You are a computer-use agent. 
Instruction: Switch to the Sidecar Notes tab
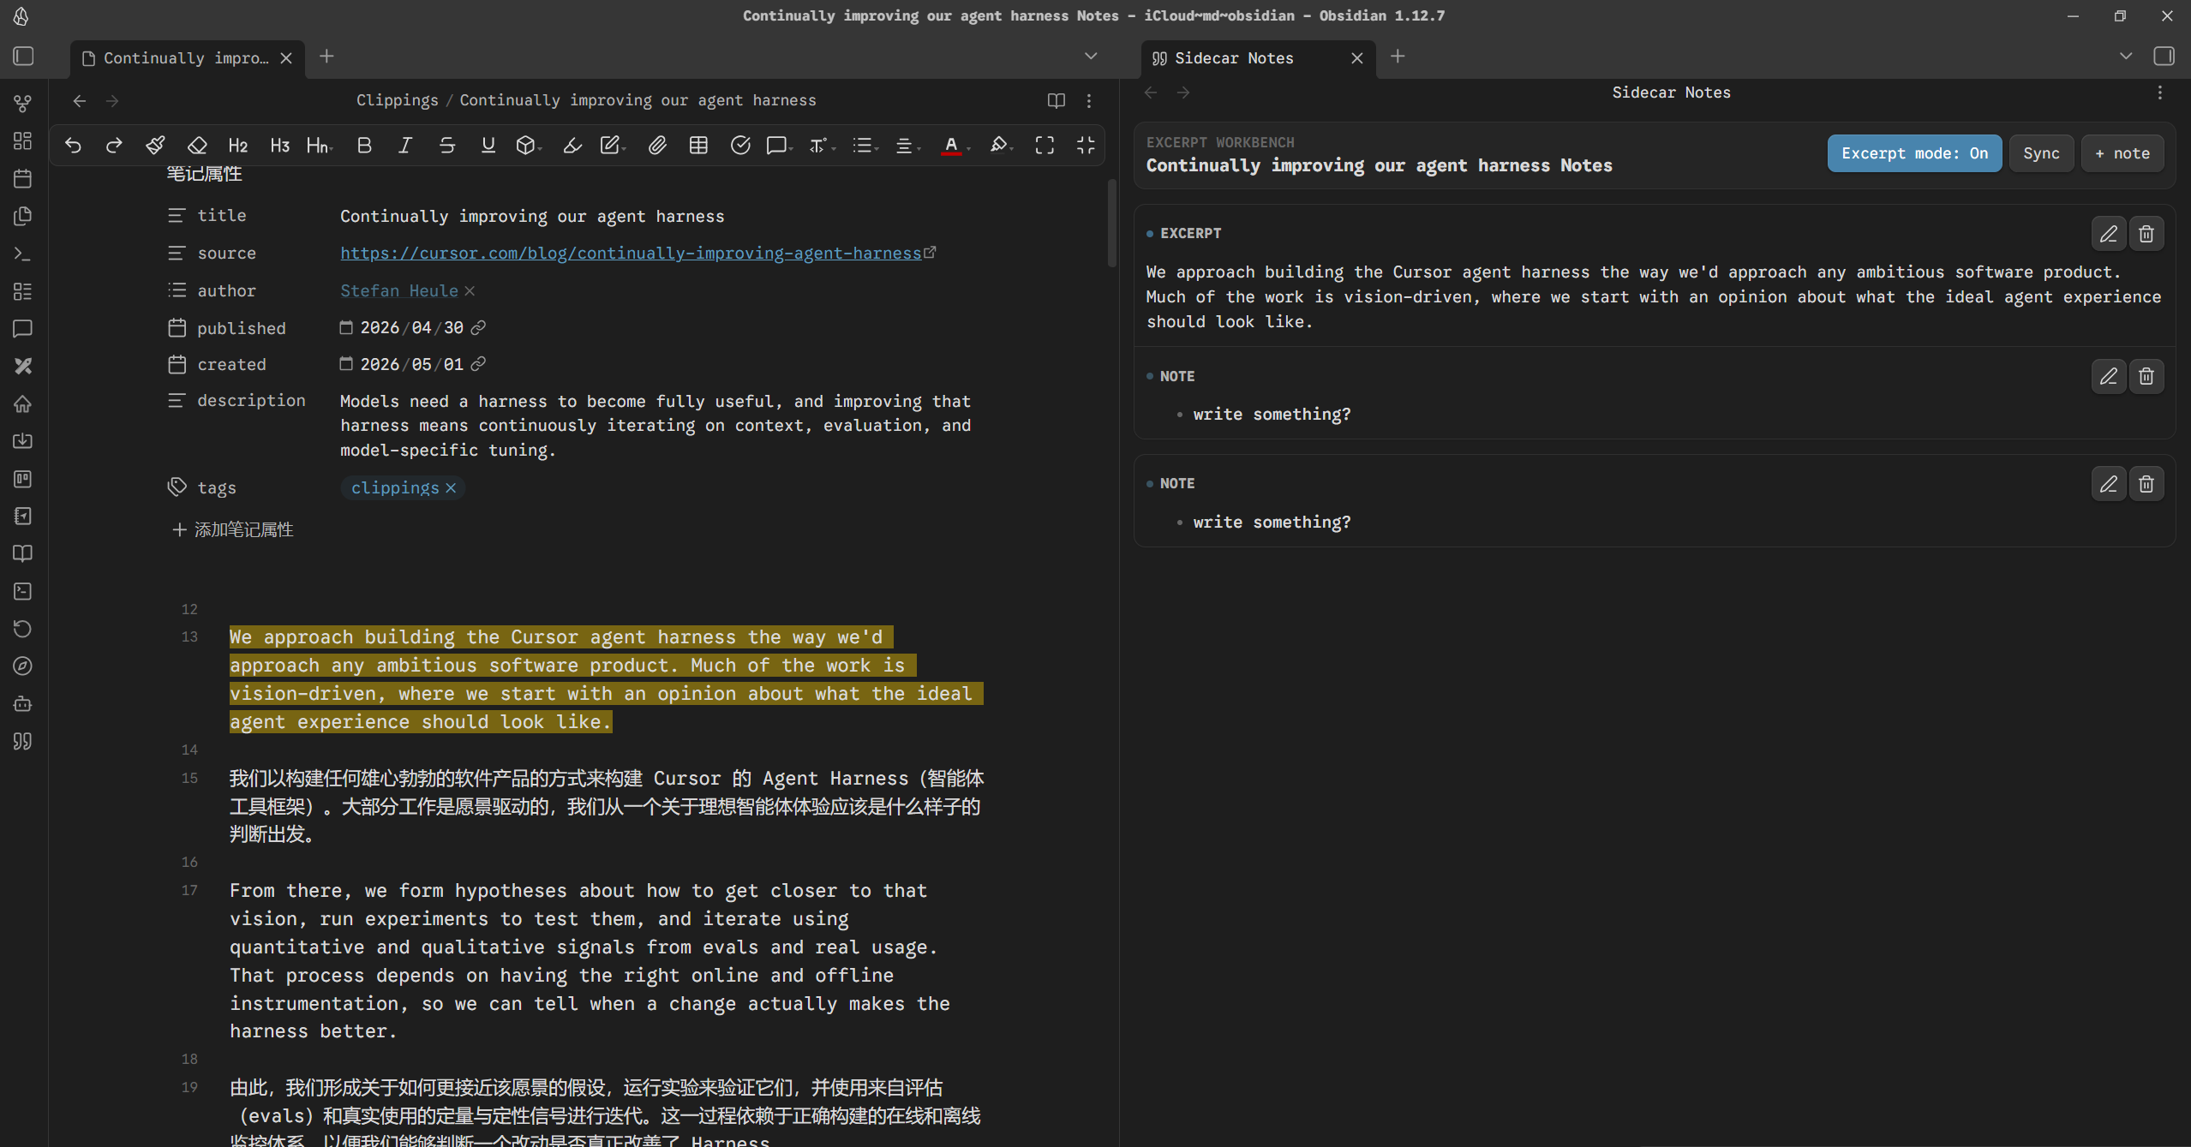pos(1234,58)
